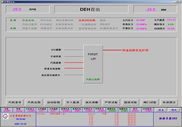Viewport: 182px width, 127px height.
Task: Click the alarm timestamp 16:01:57
Action: pos(132,114)
